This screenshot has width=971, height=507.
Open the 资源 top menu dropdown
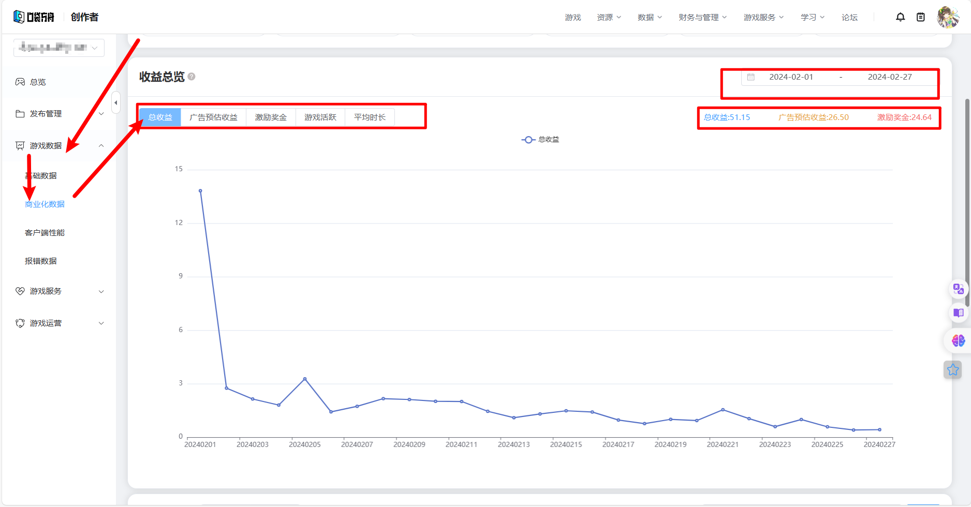pyautogui.click(x=609, y=17)
